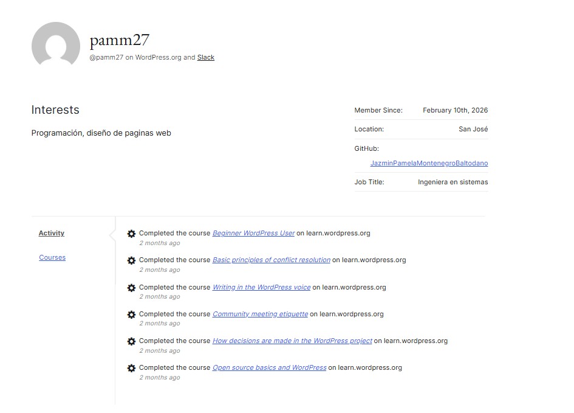Click the gear icon beside conflict resolution course
This screenshot has width=574, height=413.
pos(131,260)
